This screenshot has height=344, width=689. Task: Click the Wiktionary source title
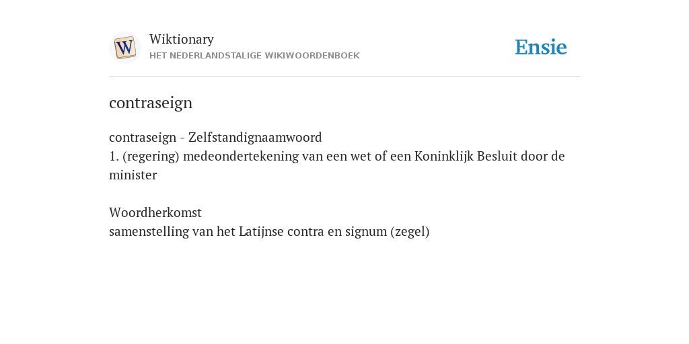pyautogui.click(x=182, y=39)
